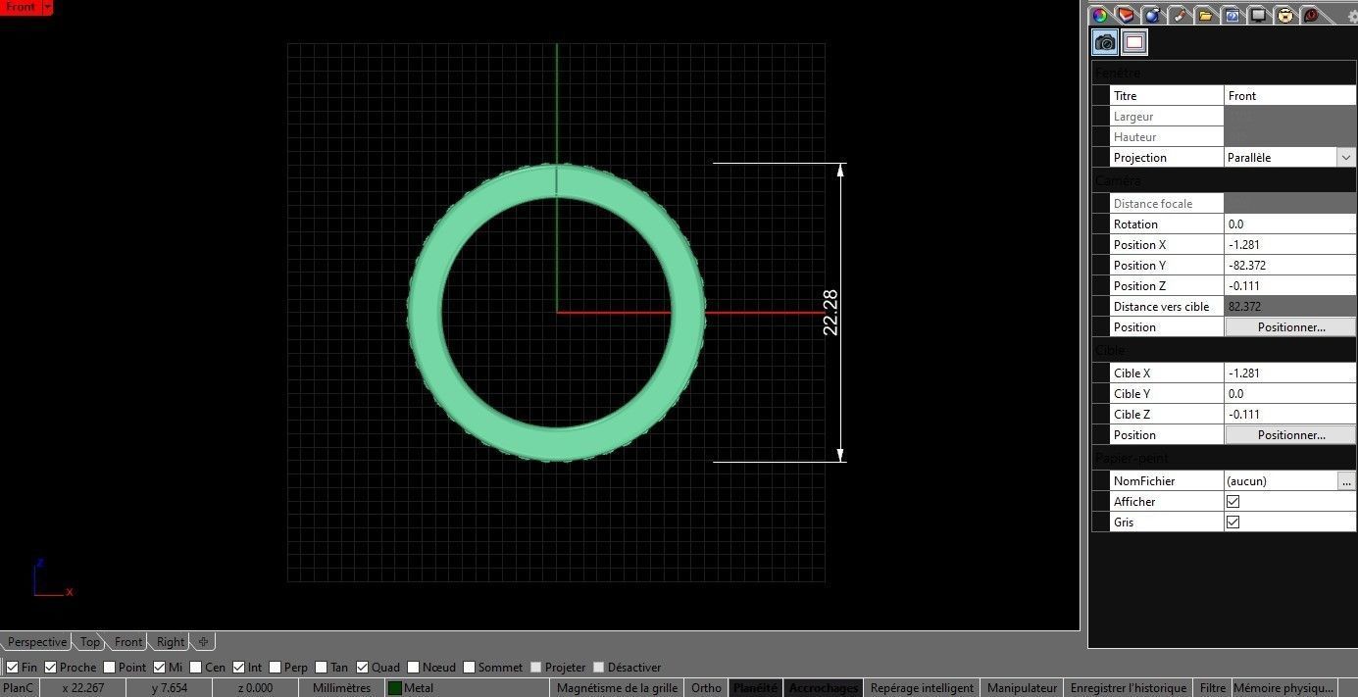Open the yellow folder Libraries panel tab
Screen dimensions: 1358x697
[1206, 15]
